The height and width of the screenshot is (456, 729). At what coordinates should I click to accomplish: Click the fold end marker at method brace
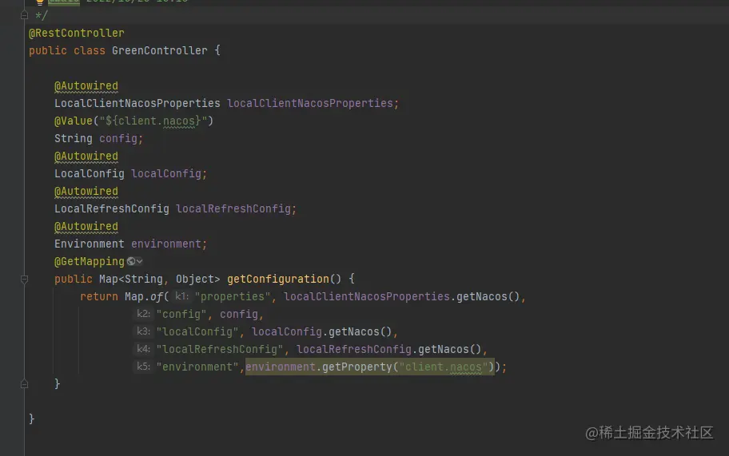24,384
